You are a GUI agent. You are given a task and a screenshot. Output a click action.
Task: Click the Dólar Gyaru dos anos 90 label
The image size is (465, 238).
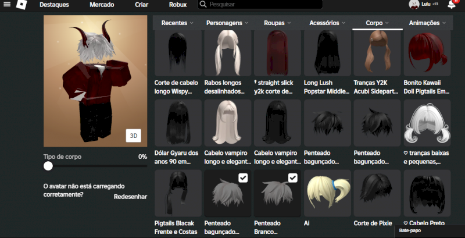point(177,157)
